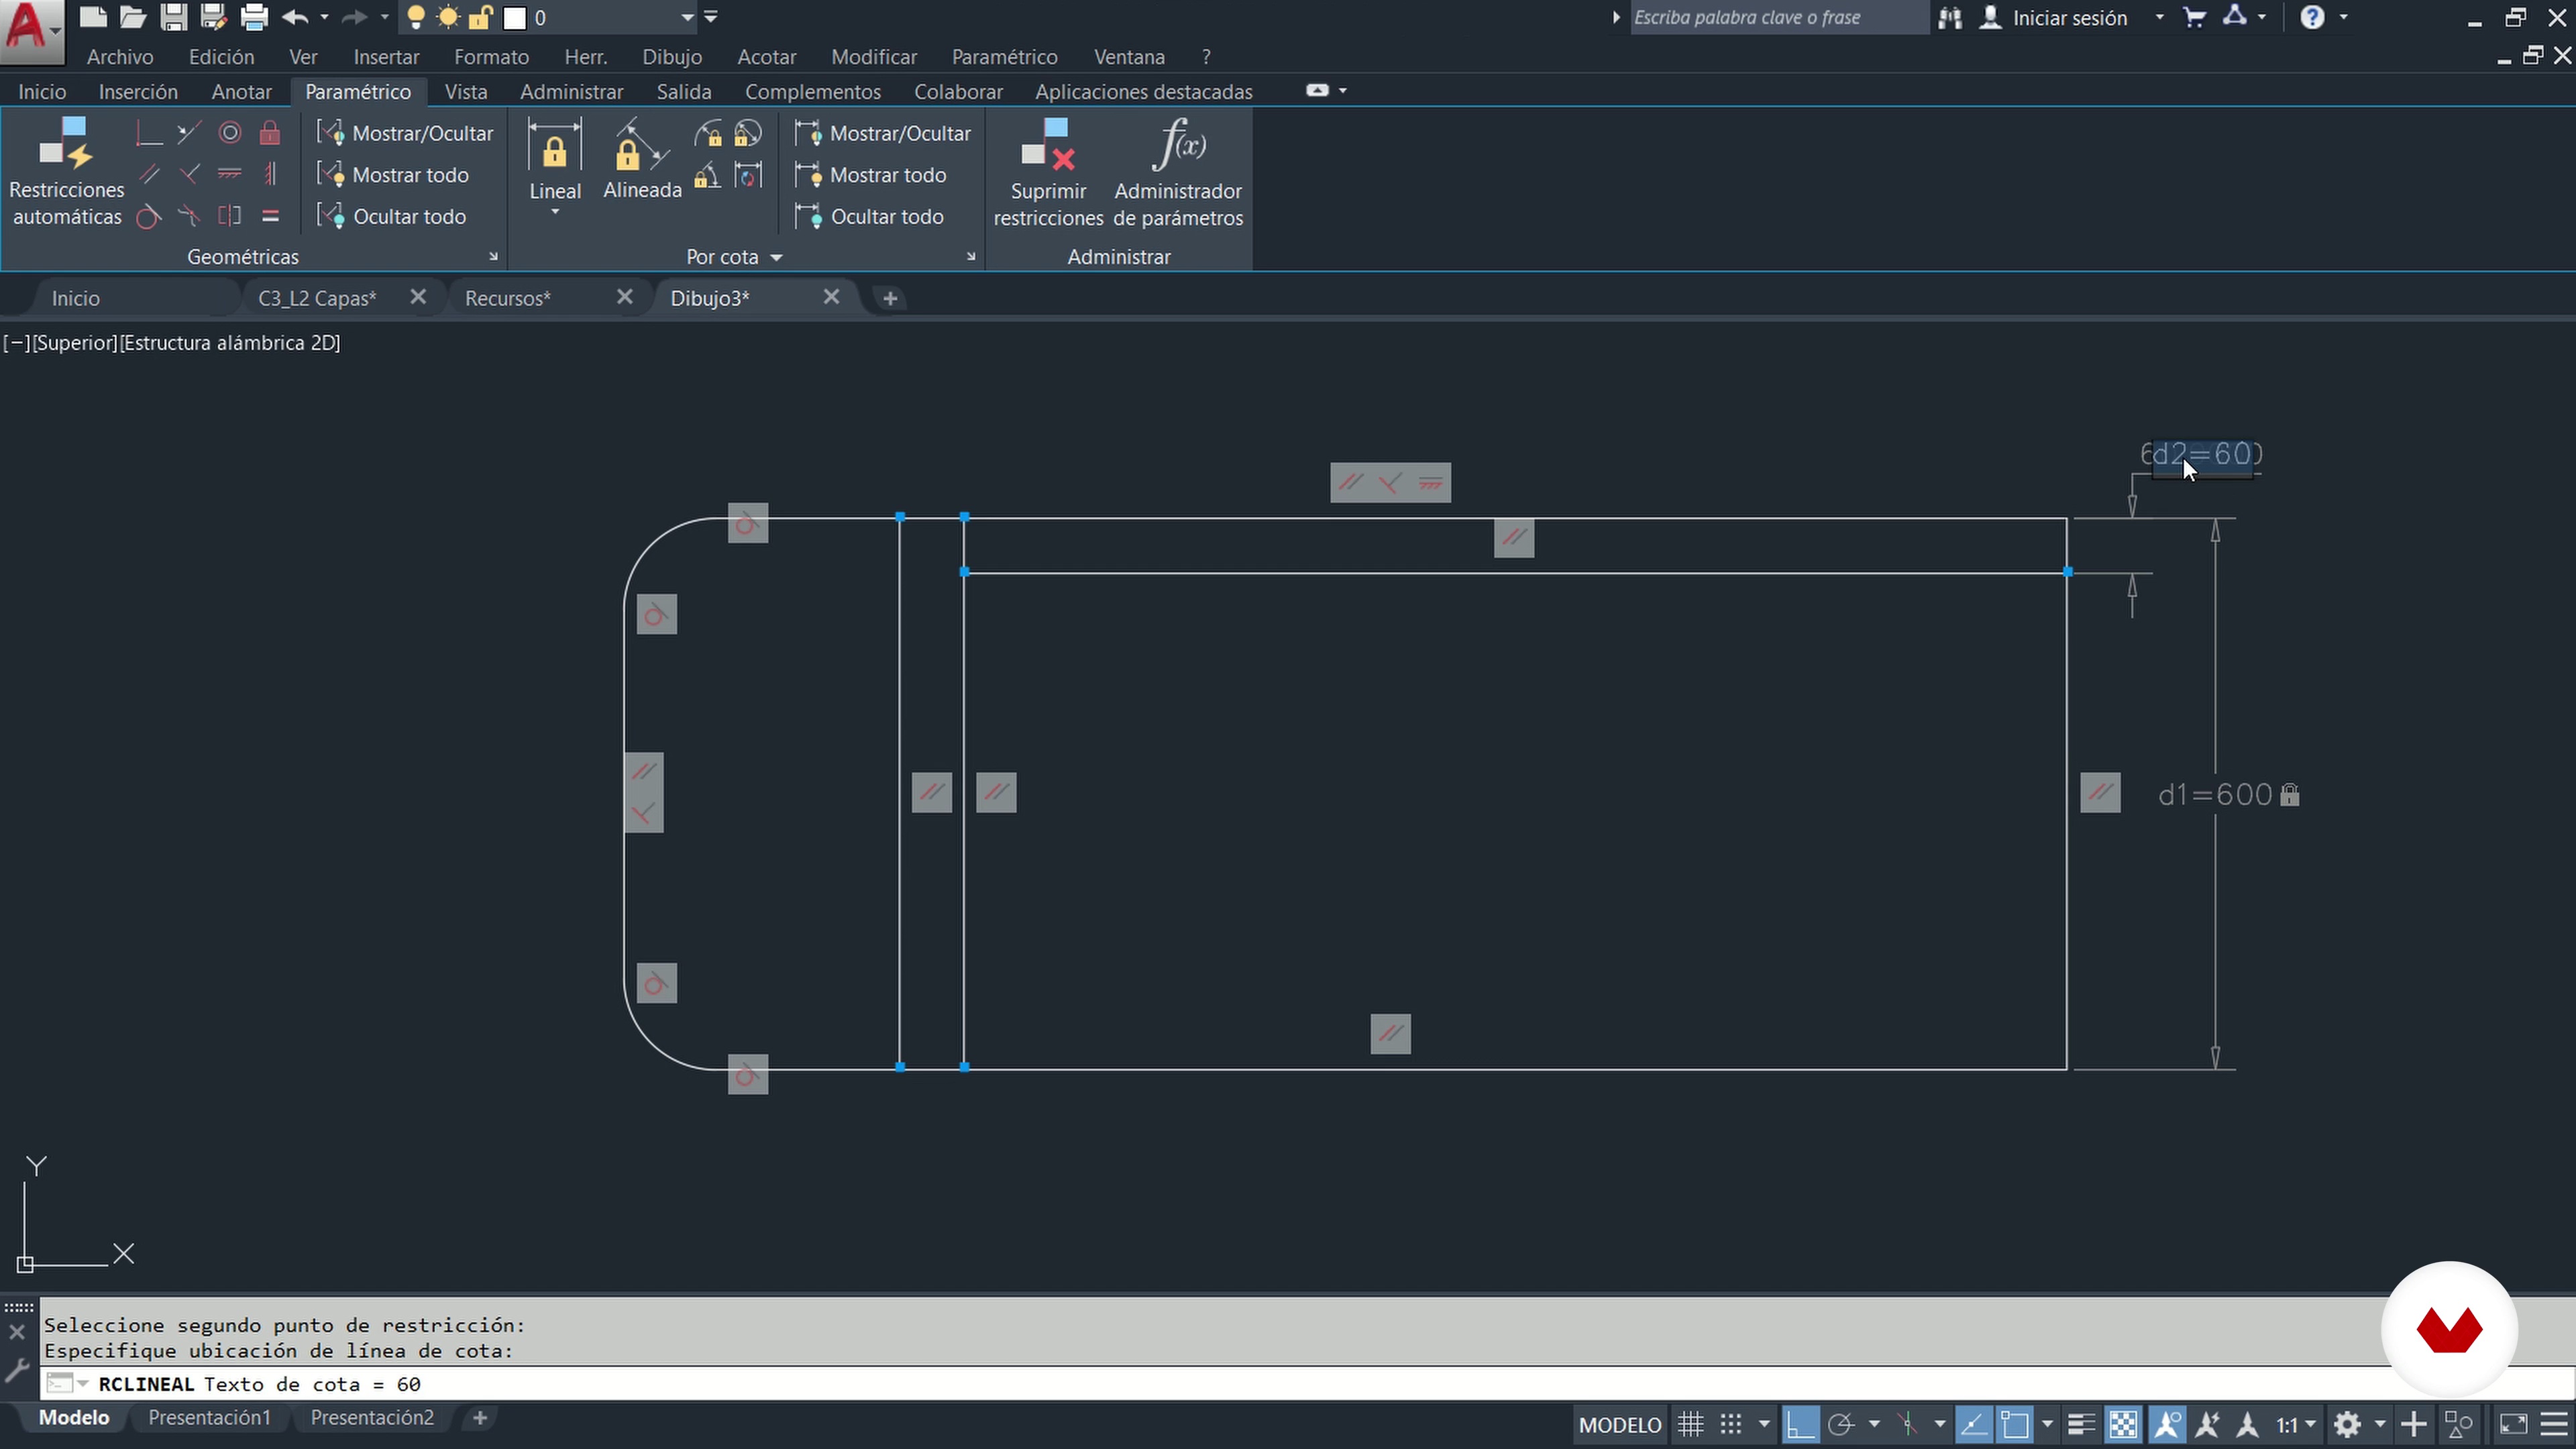Viewport: 2576px width, 1449px height.
Task: Toggle drawing grid display in status bar
Action: [x=1691, y=1424]
